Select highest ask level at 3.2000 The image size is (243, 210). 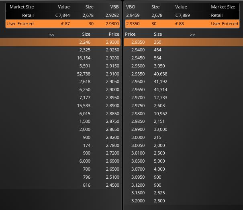tap(183, 201)
